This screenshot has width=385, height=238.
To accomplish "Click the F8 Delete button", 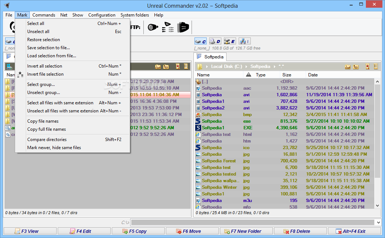I will [300, 231].
